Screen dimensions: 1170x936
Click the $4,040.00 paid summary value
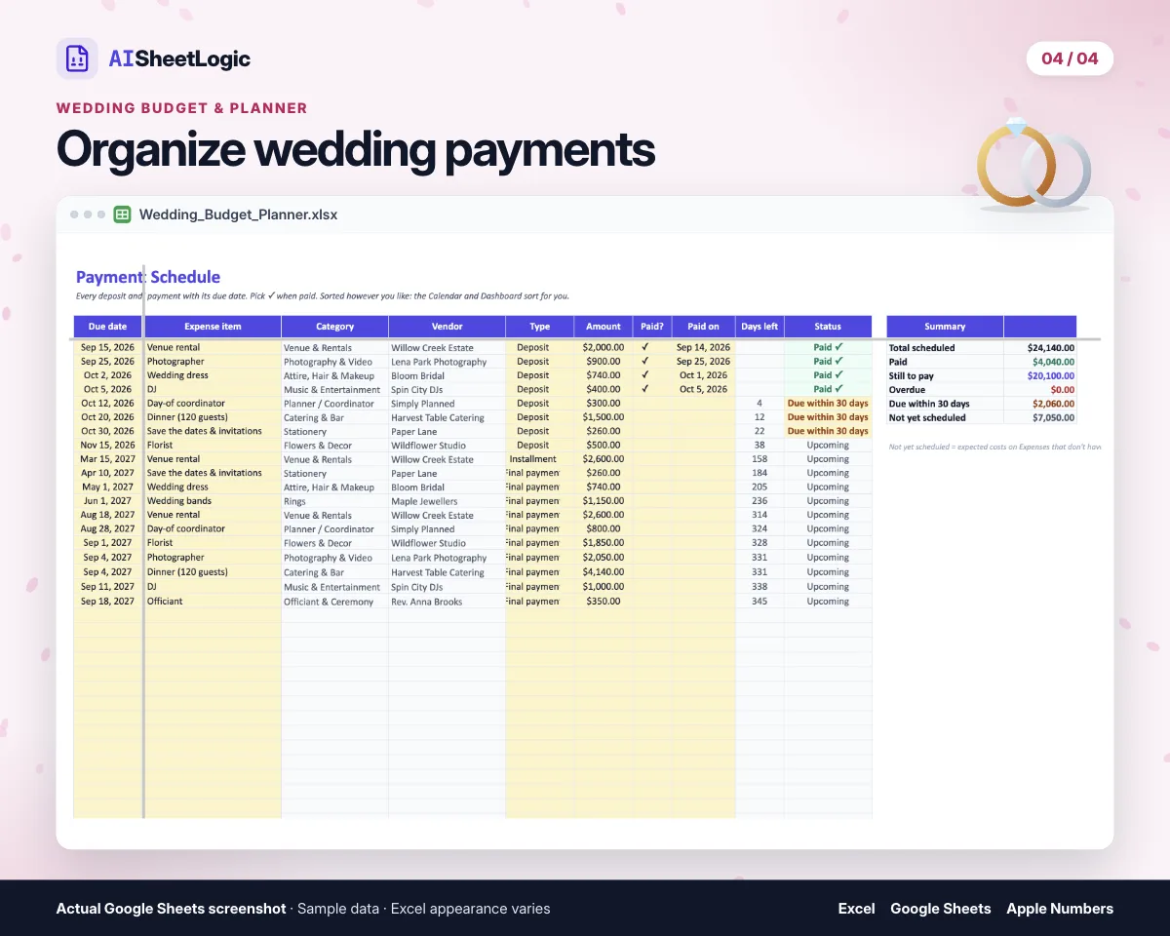(x=1054, y=362)
